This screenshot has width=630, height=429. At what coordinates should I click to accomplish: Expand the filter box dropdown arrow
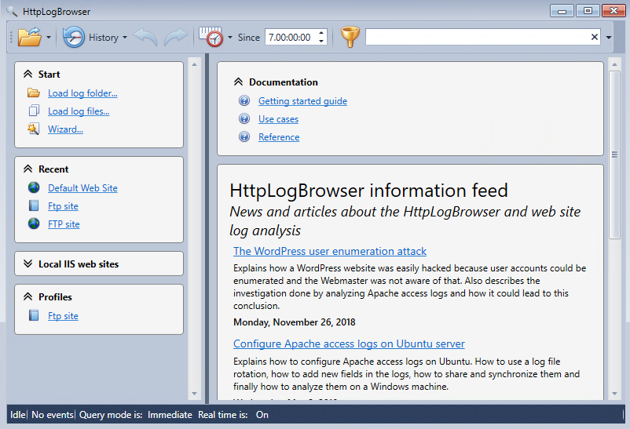click(609, 38)
